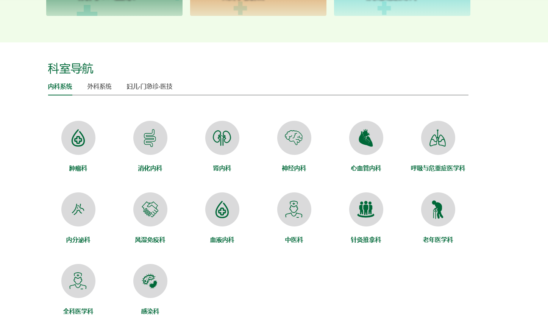Open the 感染科 text link
Image resolution: width=548 pixels, height=334 pixels.
tap(150, 311)
